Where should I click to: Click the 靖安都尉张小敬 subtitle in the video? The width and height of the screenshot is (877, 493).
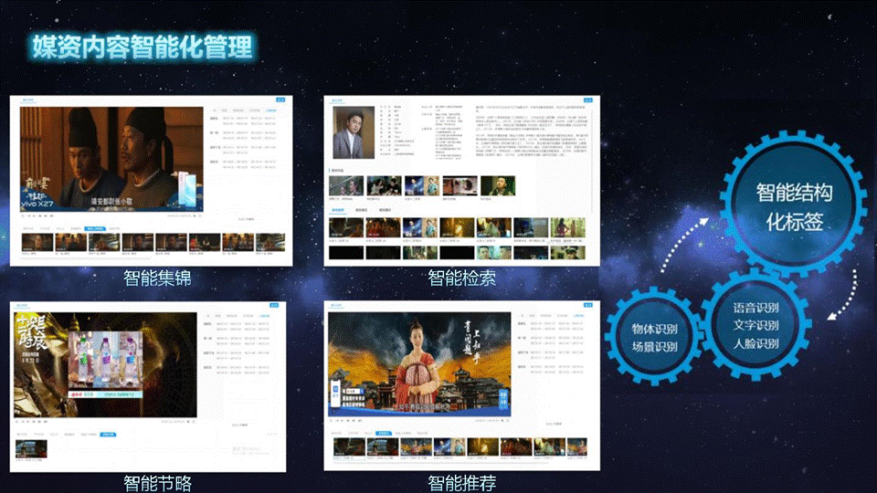pyautogui.click(x=111, y=201)
